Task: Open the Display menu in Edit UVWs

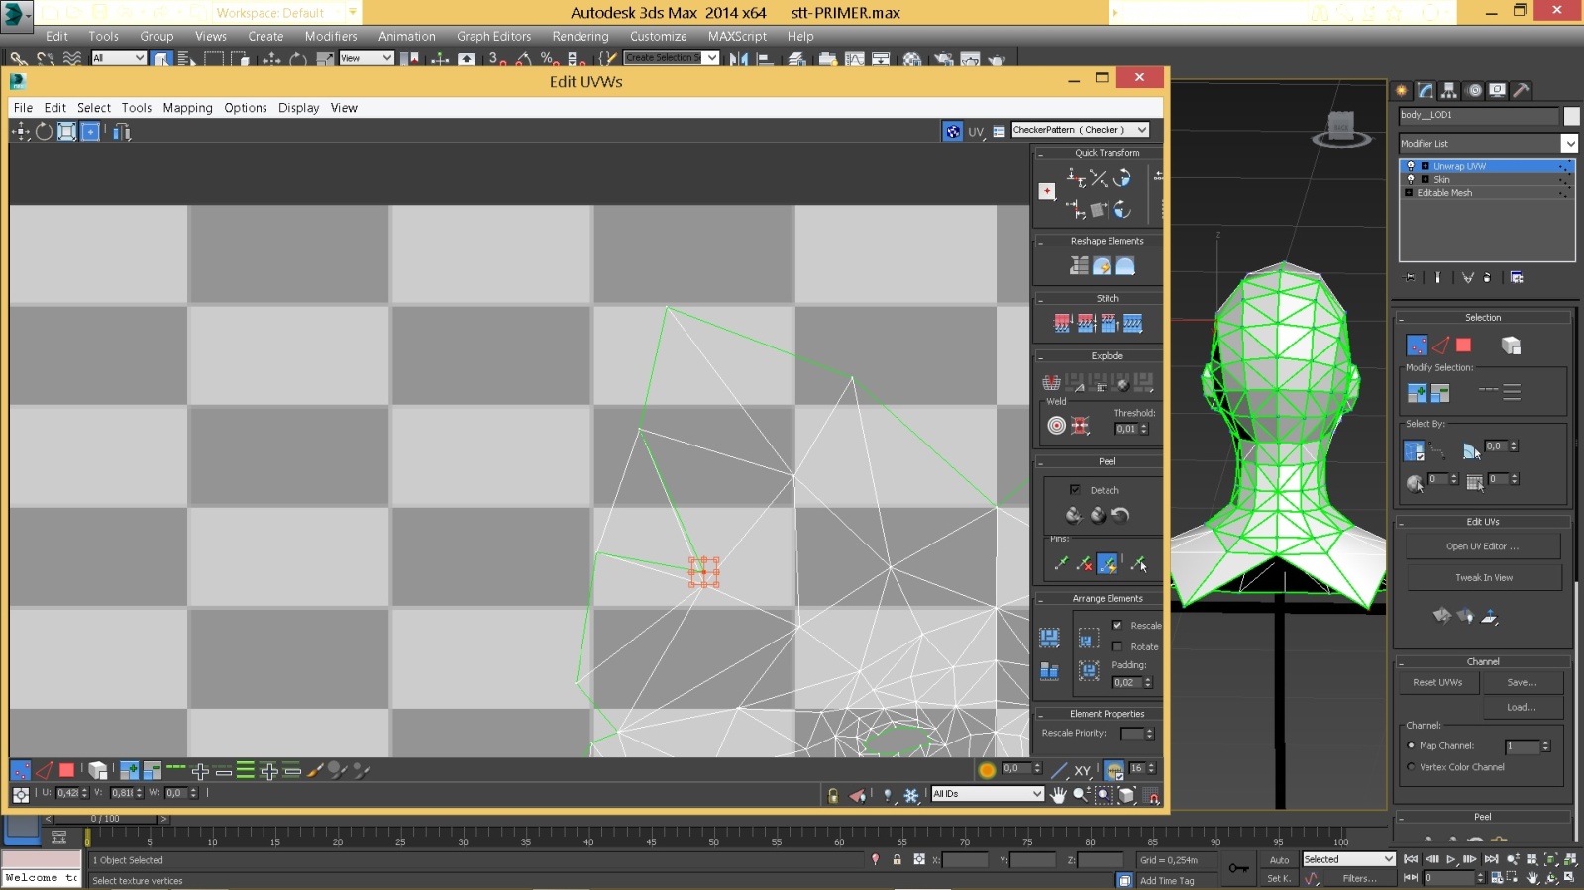Action: [298, 108]
